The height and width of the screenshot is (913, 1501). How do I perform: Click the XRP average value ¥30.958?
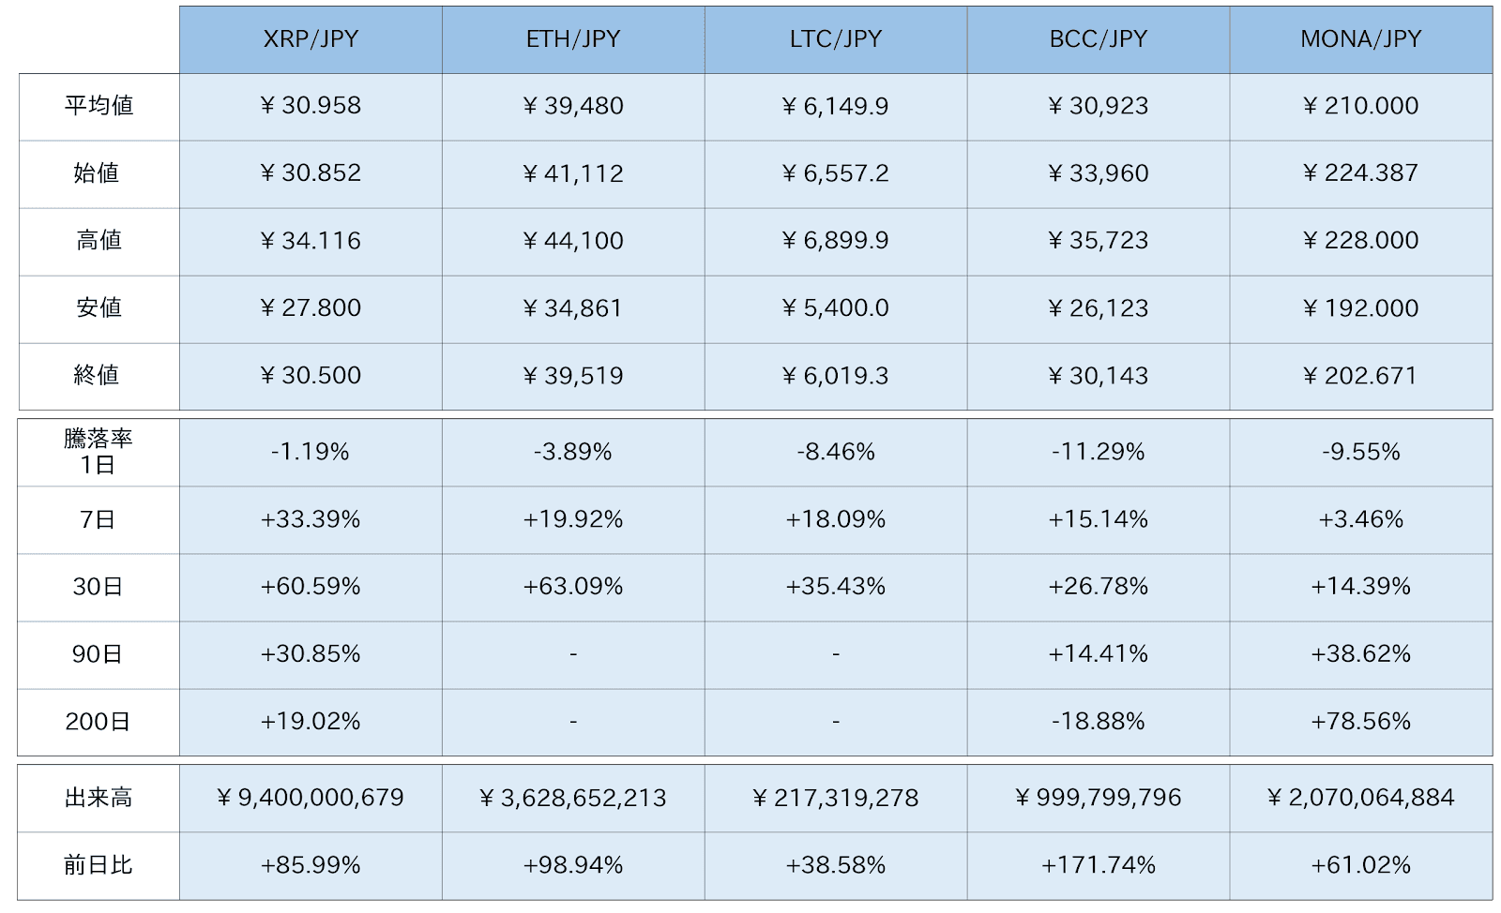coord(311,106)
